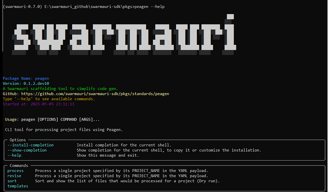The width and height of the screenshot is (328, 192).
Task: Click the 'Started at' timestamp line
Action: pos(38,104)
